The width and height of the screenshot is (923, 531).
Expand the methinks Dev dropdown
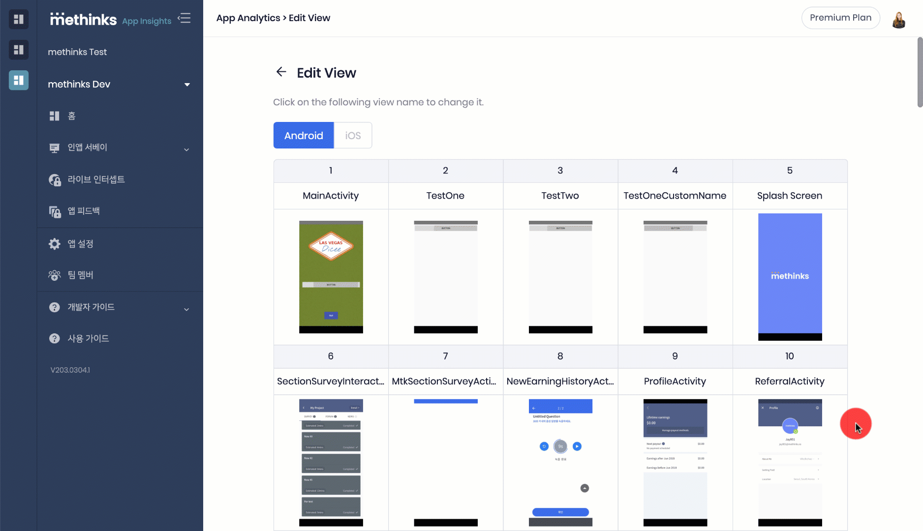point(187,85)
